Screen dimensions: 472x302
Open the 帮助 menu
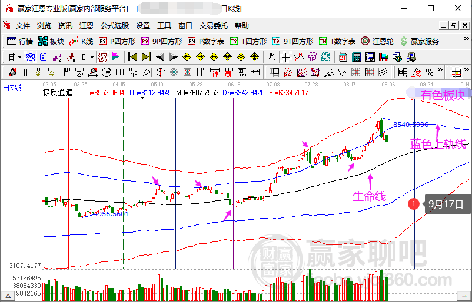click(242, 25)
